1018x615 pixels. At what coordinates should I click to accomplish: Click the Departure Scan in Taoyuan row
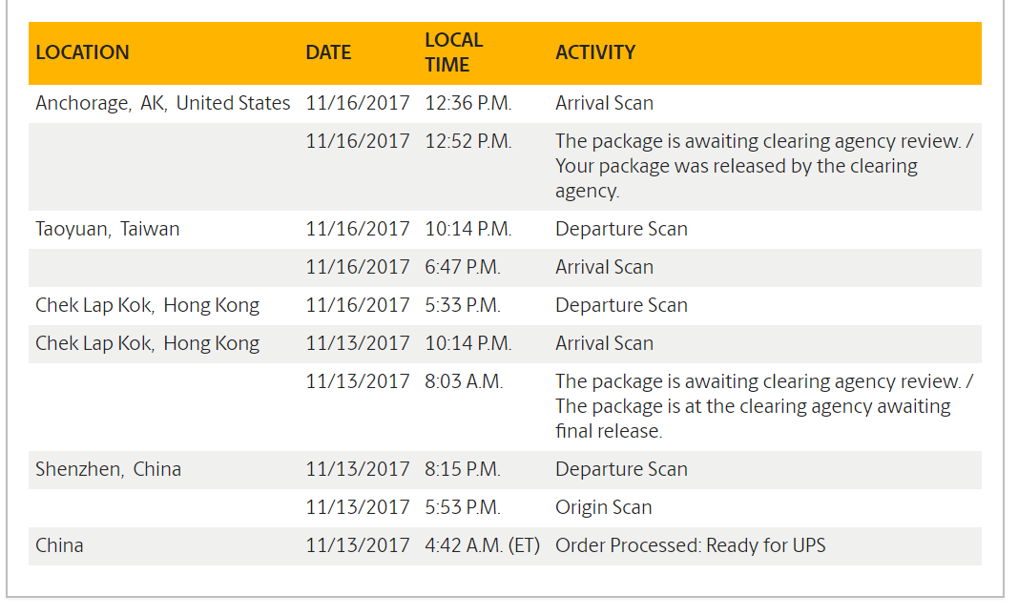tap(621, 229)
